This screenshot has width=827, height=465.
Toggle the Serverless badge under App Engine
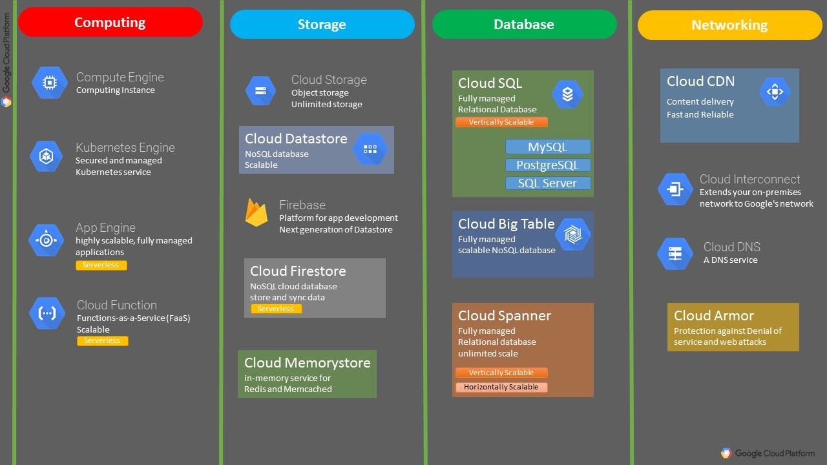tap(101, 265)
